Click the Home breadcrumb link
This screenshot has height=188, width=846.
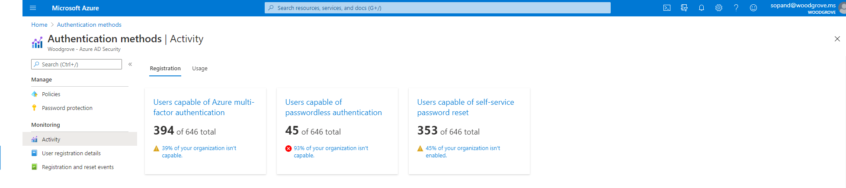coord(39,25)
